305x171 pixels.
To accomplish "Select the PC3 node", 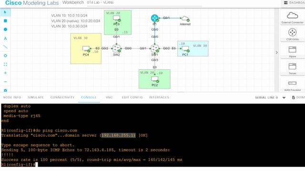I will click(x=116, y=18).
